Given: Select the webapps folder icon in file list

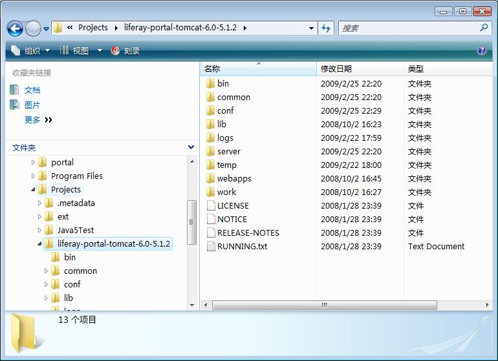Looking at the screenshot, I should 210,179.
